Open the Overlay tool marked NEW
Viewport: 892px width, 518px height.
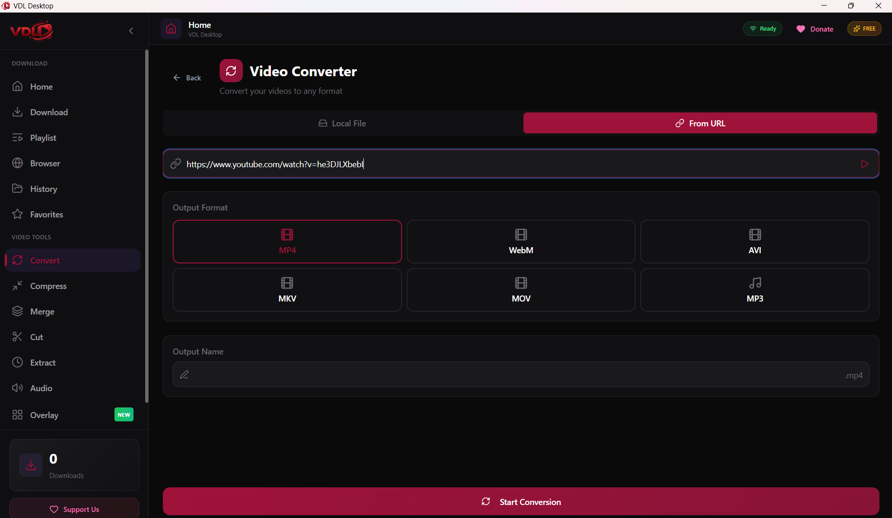44,415
